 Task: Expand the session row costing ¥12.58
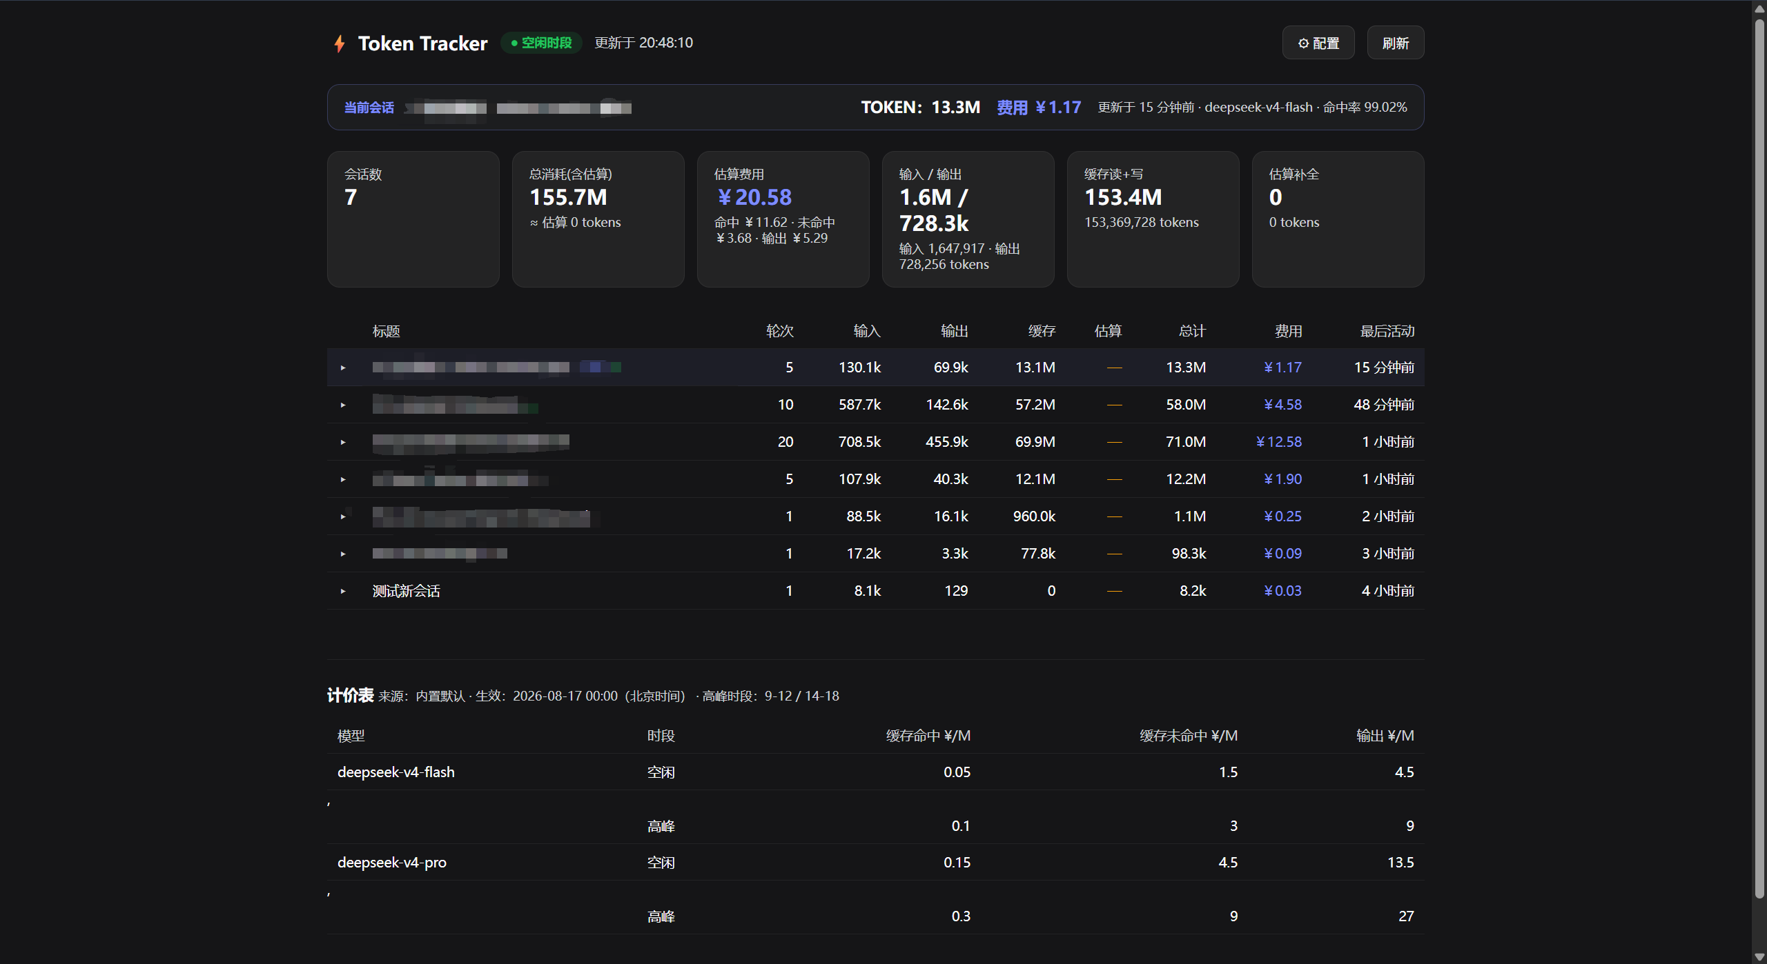point(343,442)
